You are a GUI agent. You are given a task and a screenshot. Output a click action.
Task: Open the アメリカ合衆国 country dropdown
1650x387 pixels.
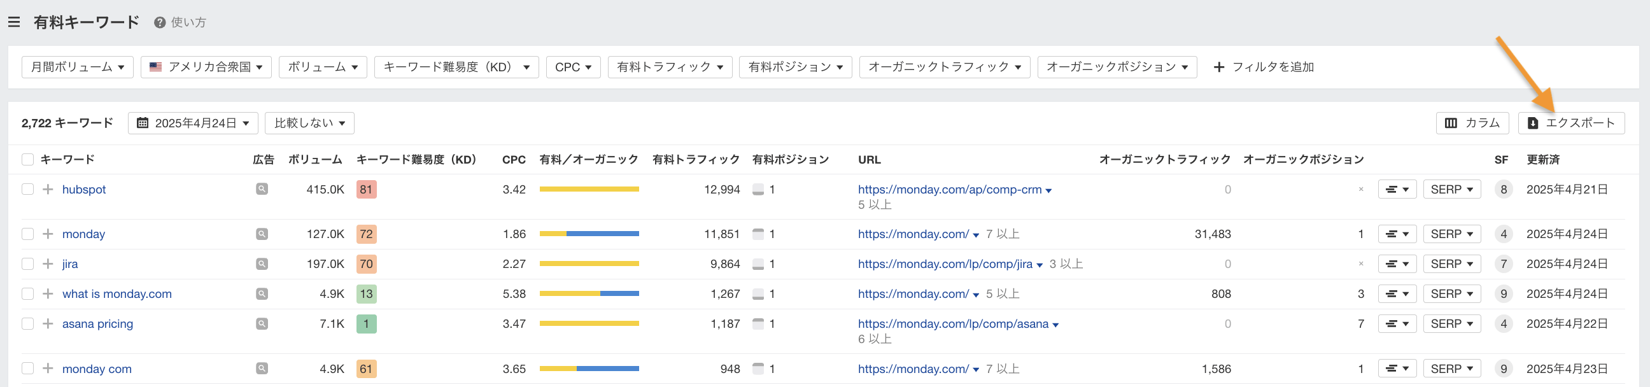pos(206,67)
